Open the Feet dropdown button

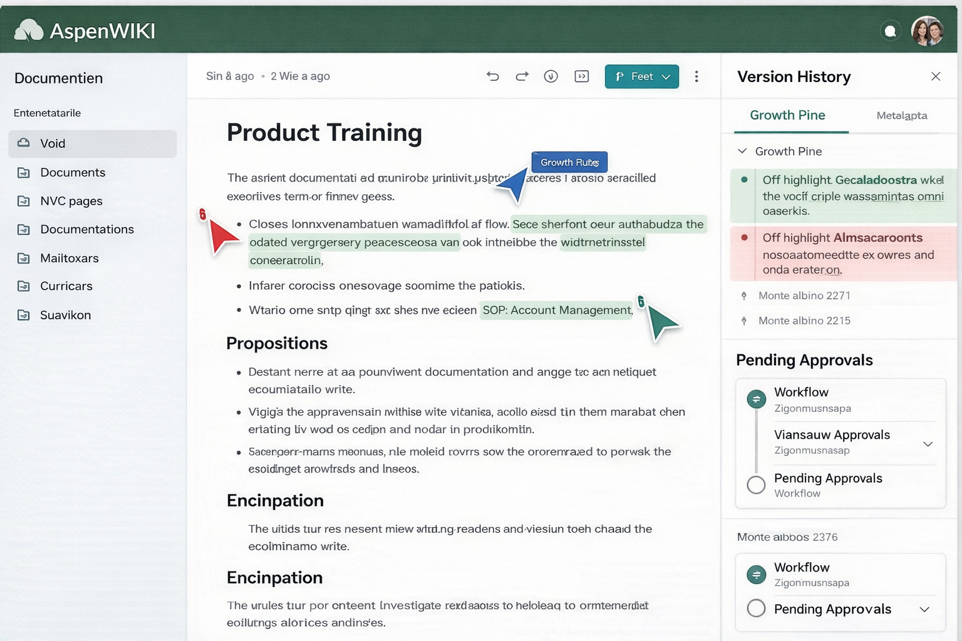coord(641,76)
